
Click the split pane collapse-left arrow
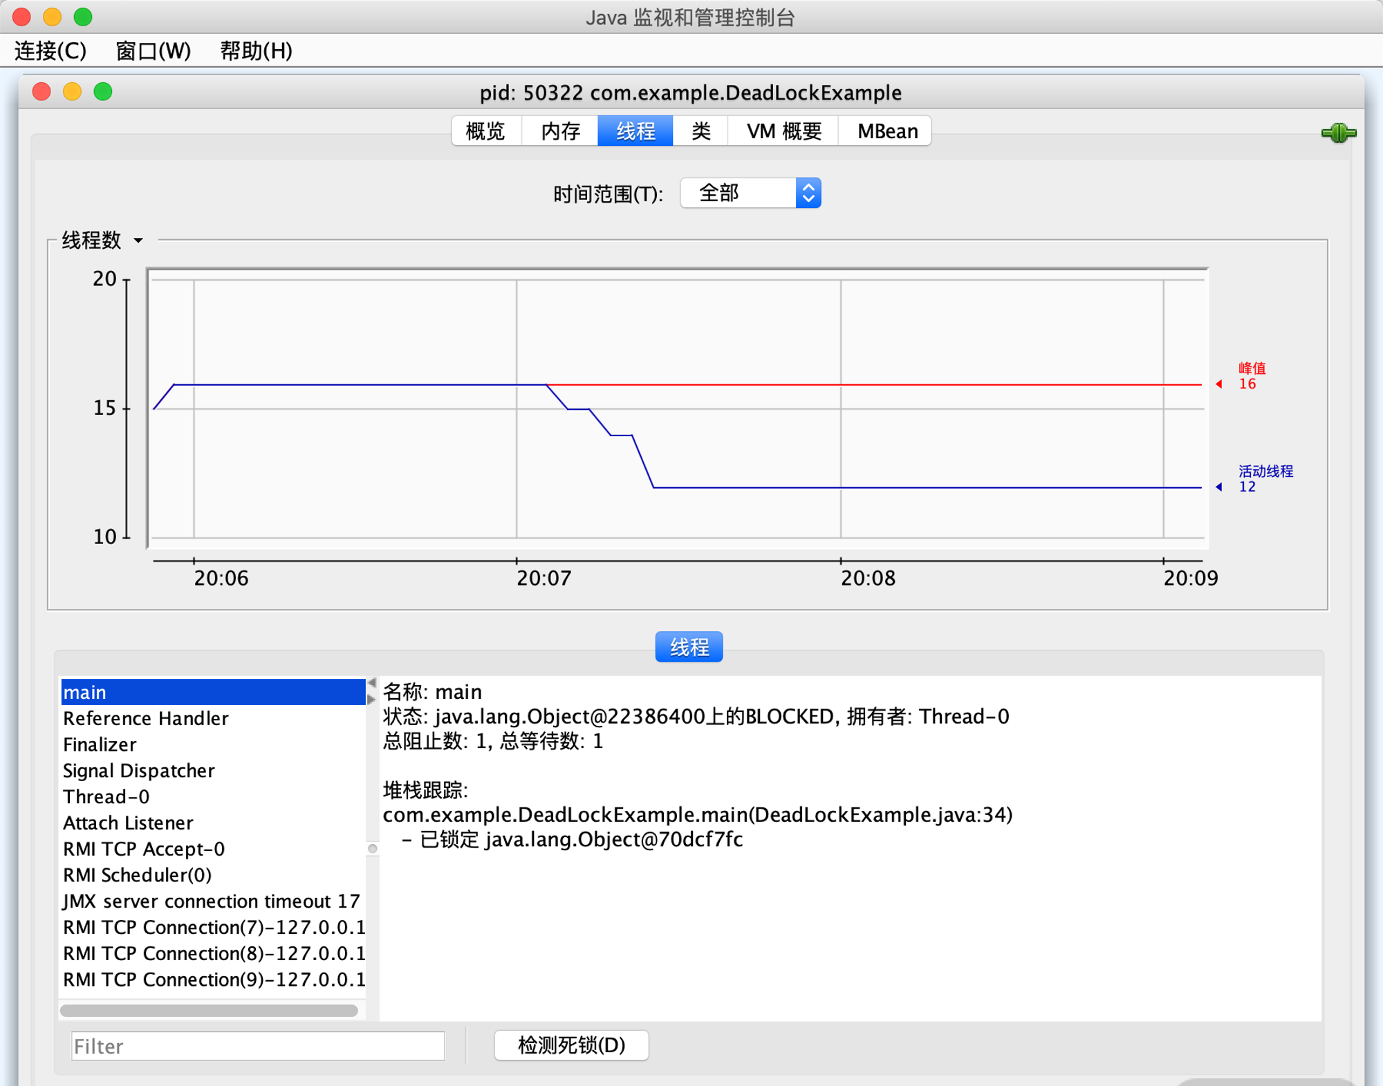pyautogui.click(x=372, y=683)
